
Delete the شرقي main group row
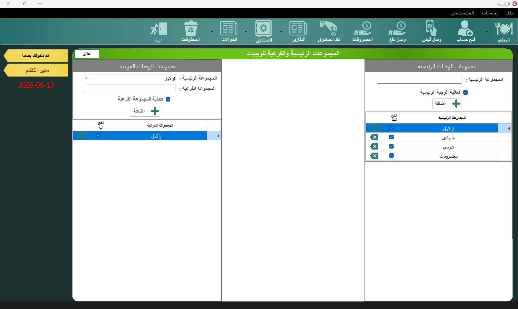(374, 137)
